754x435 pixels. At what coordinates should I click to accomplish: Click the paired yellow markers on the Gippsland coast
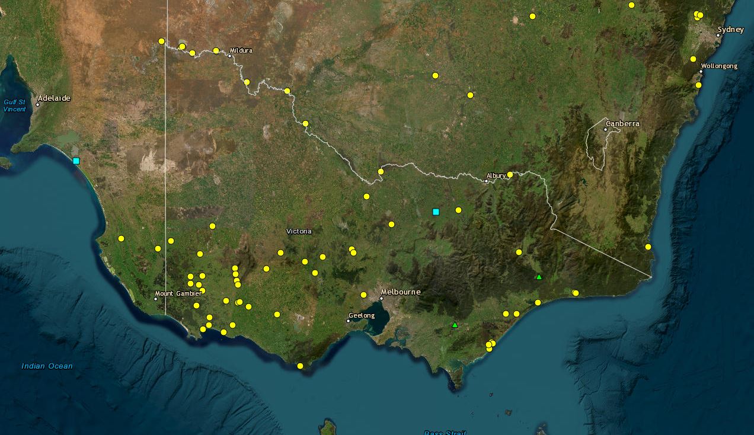(491, 343)
